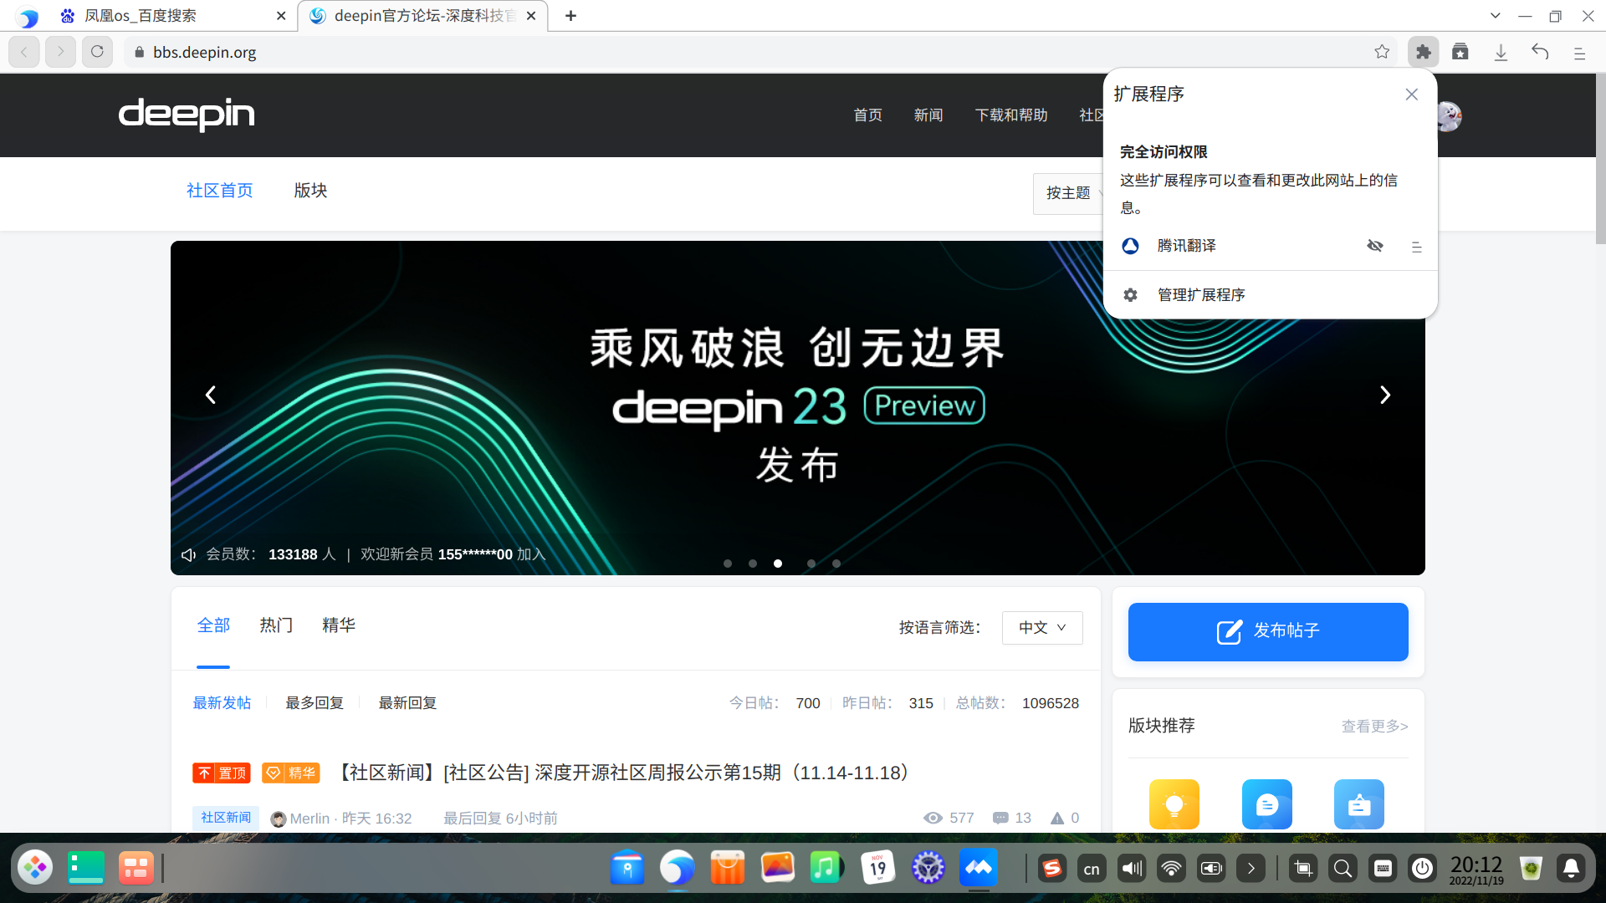Open the deepin App Store from the dock
1606x903 pixels.
(727, 868)
